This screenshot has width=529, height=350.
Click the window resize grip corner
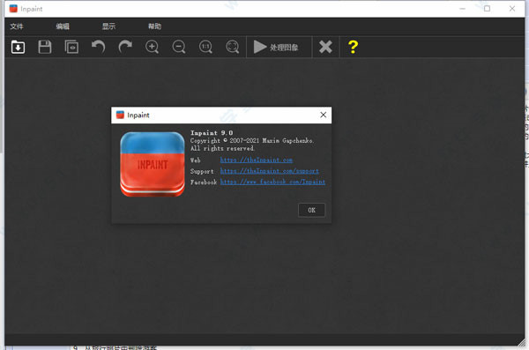pos(521,343)
